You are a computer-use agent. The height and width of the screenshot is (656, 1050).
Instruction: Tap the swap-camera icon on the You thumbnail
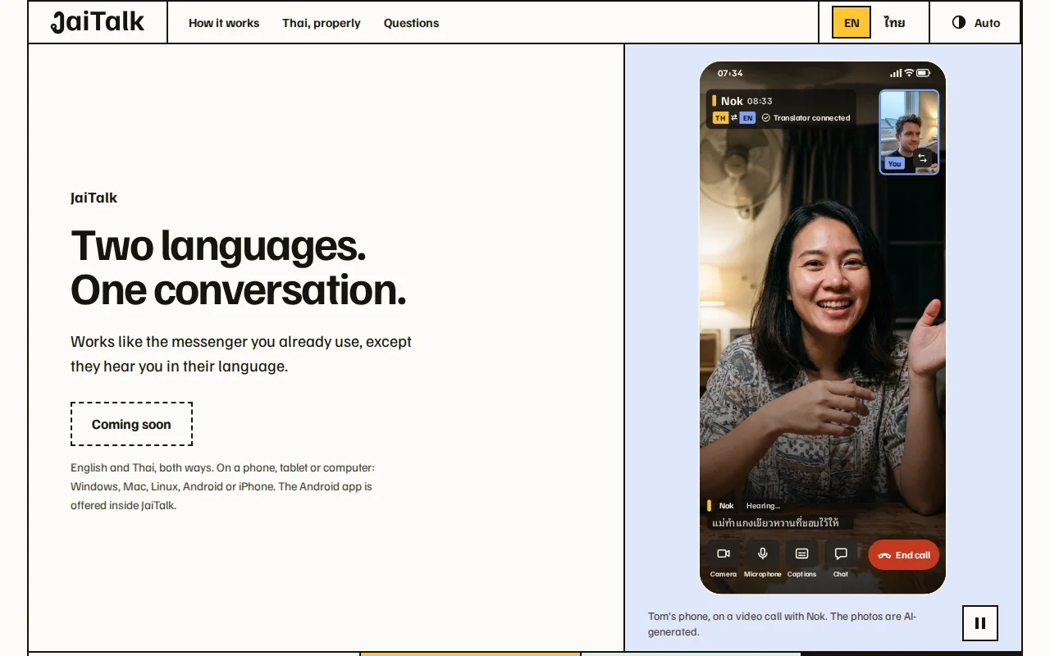tap(922, 158)
